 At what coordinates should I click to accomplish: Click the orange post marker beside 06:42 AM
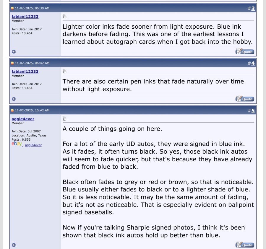click(12, 63)
